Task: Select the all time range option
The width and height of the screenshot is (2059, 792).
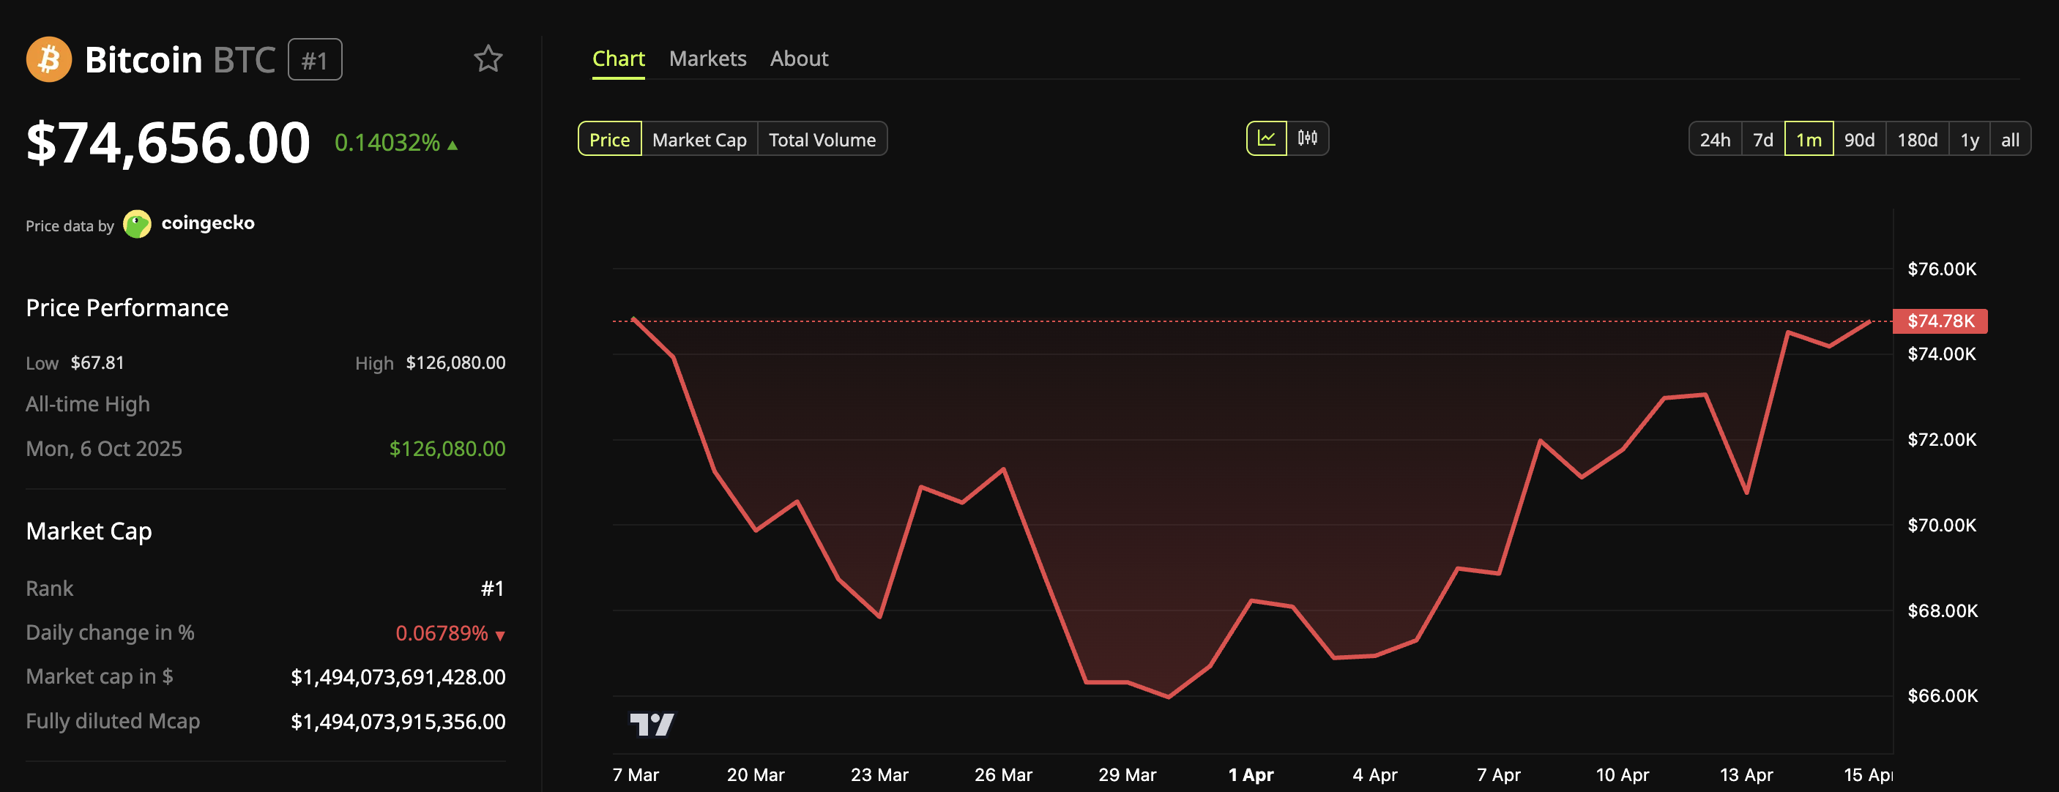Action: click(2011, 138)
